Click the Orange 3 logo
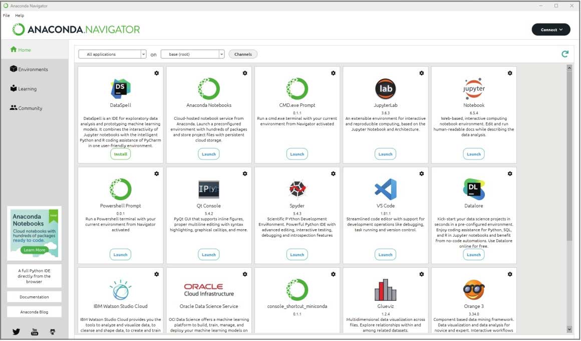The image size is (581, 341). tap(473, 290)
